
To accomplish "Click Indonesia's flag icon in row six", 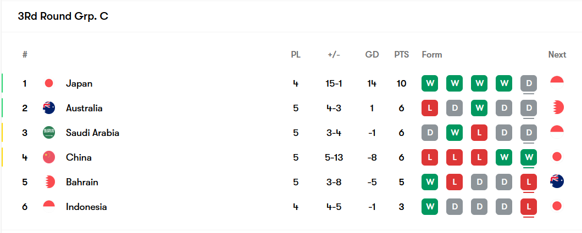I will [x=48, y=206].
